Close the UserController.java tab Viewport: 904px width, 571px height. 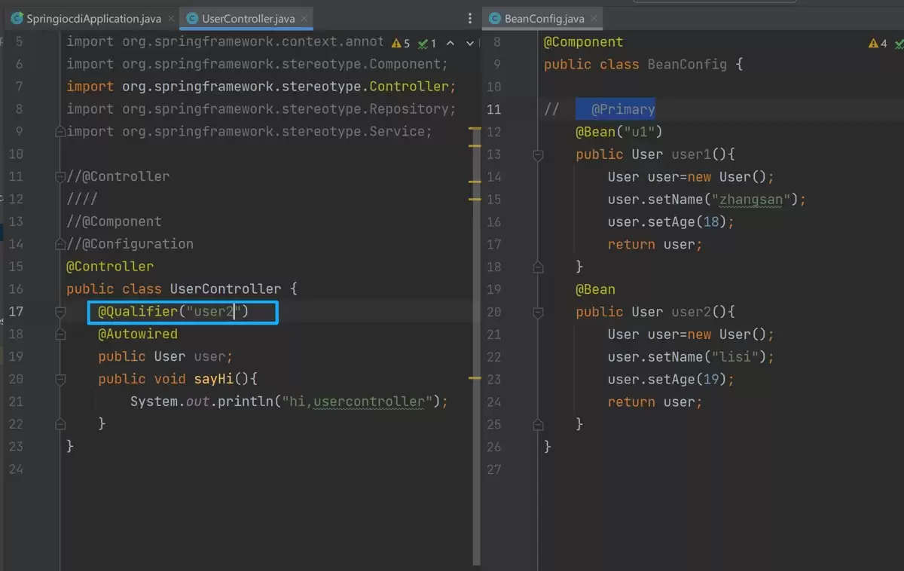[x=305, y=18]
